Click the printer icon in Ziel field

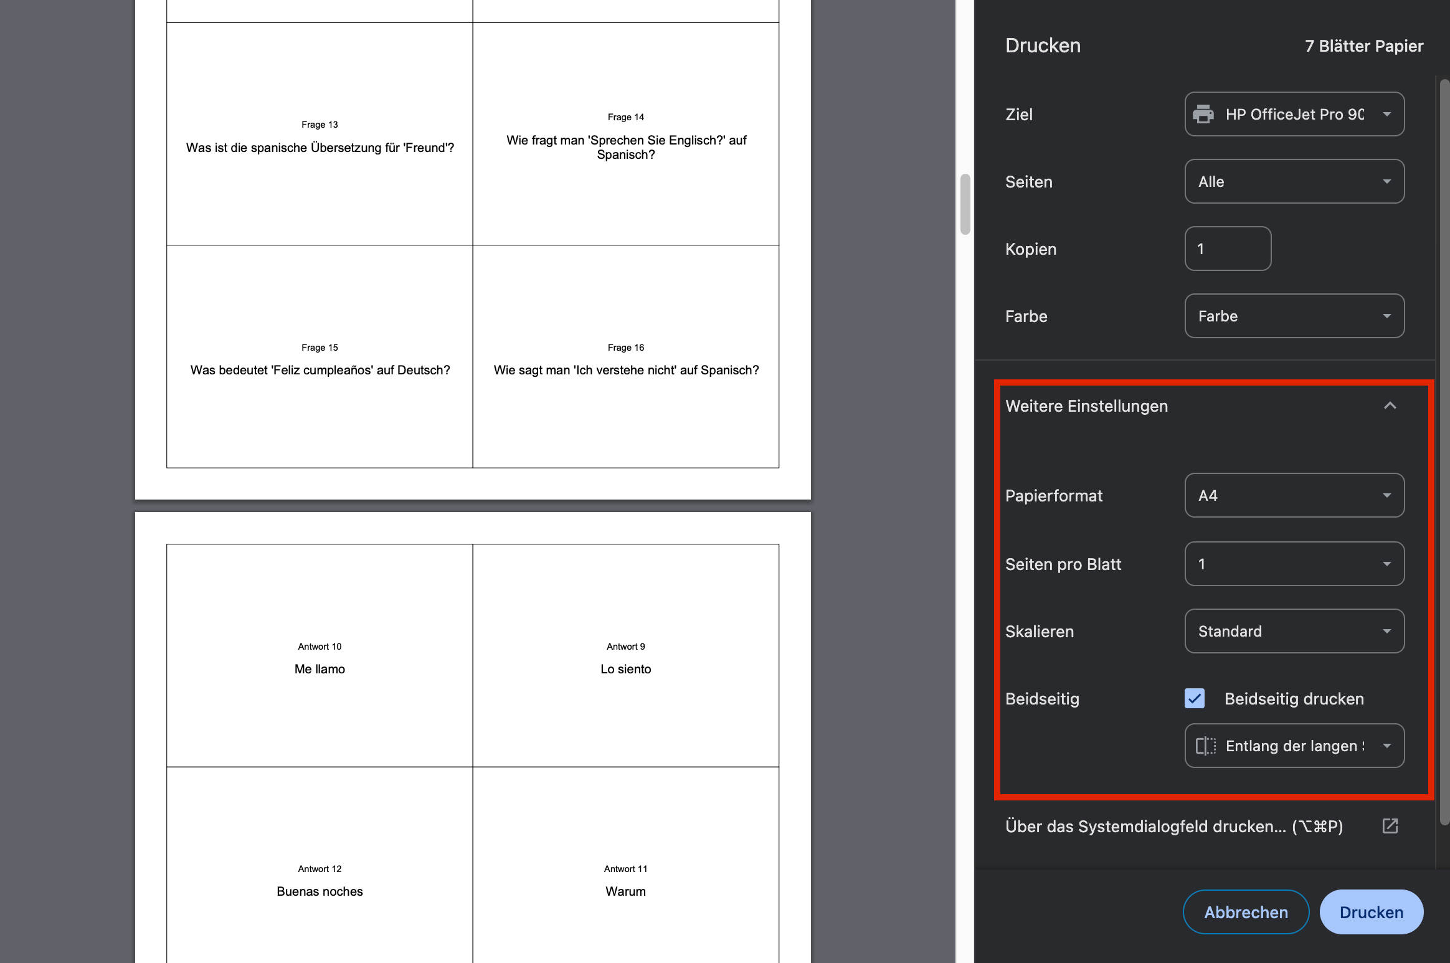coord(1203,115)
